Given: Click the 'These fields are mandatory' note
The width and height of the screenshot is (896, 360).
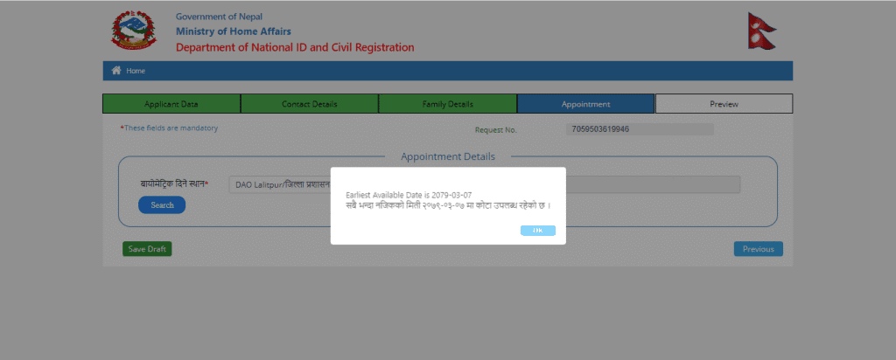Looking at the screenshot, I should pos(169,128).
